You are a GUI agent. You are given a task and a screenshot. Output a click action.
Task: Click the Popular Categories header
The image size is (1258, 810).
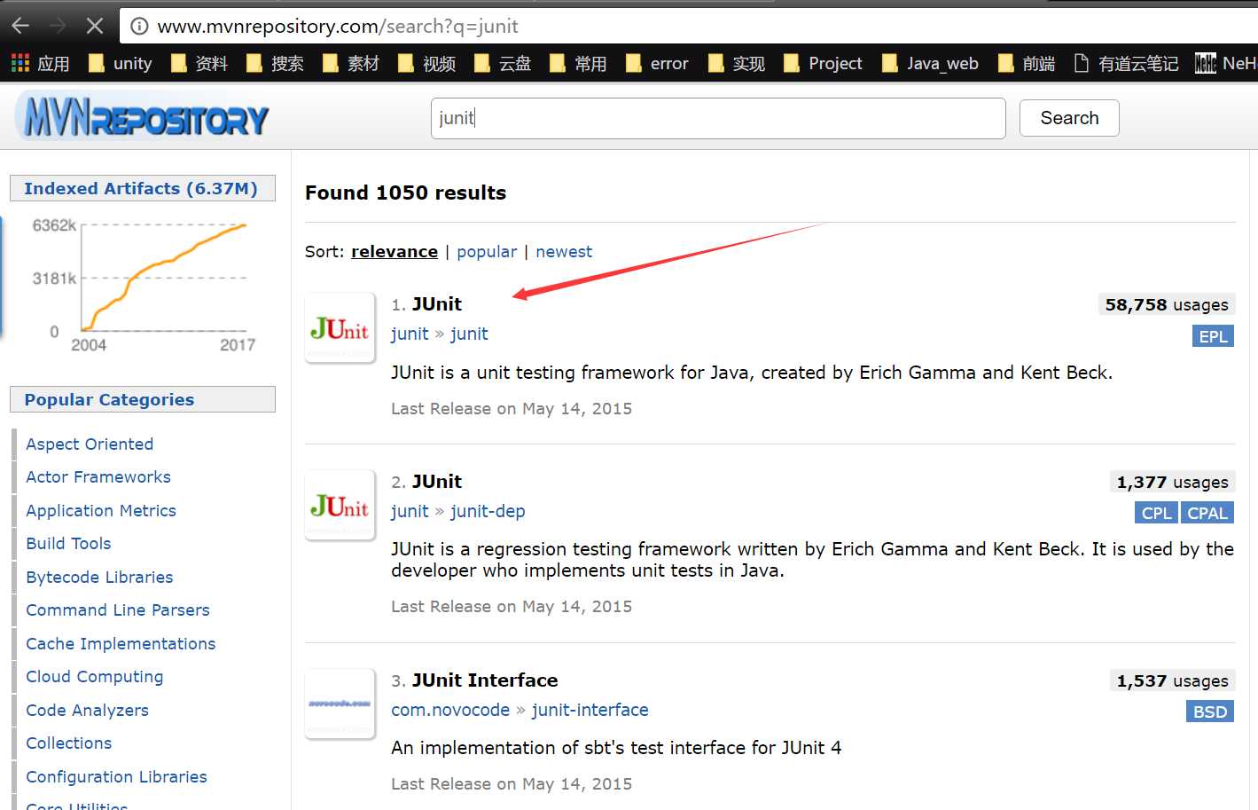point(142,399)
